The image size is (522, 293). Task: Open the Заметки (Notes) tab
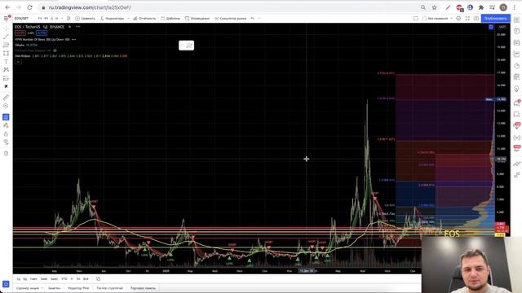tap(55, 288)
